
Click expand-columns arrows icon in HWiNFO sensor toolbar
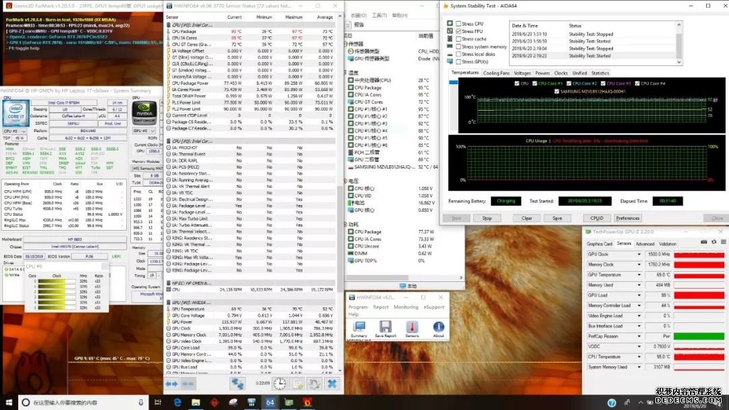pos(171,384)
